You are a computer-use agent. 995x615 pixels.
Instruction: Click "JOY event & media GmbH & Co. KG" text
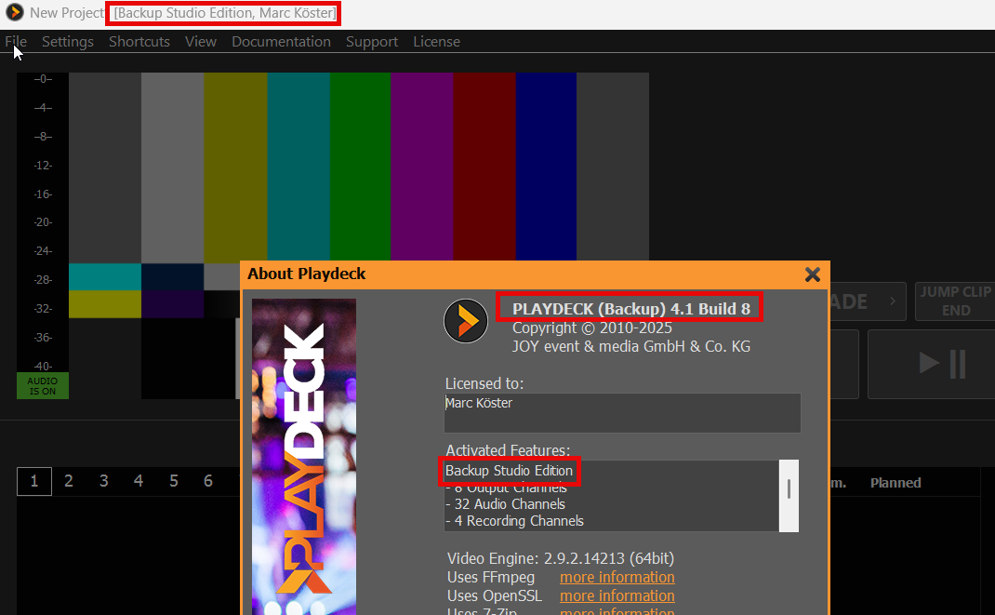tap(631, 346)
